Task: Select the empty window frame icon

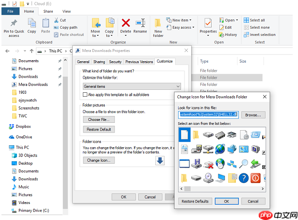Action: point(184,164)
